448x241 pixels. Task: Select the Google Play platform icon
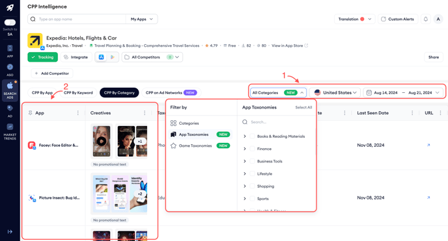pos(113,57)
